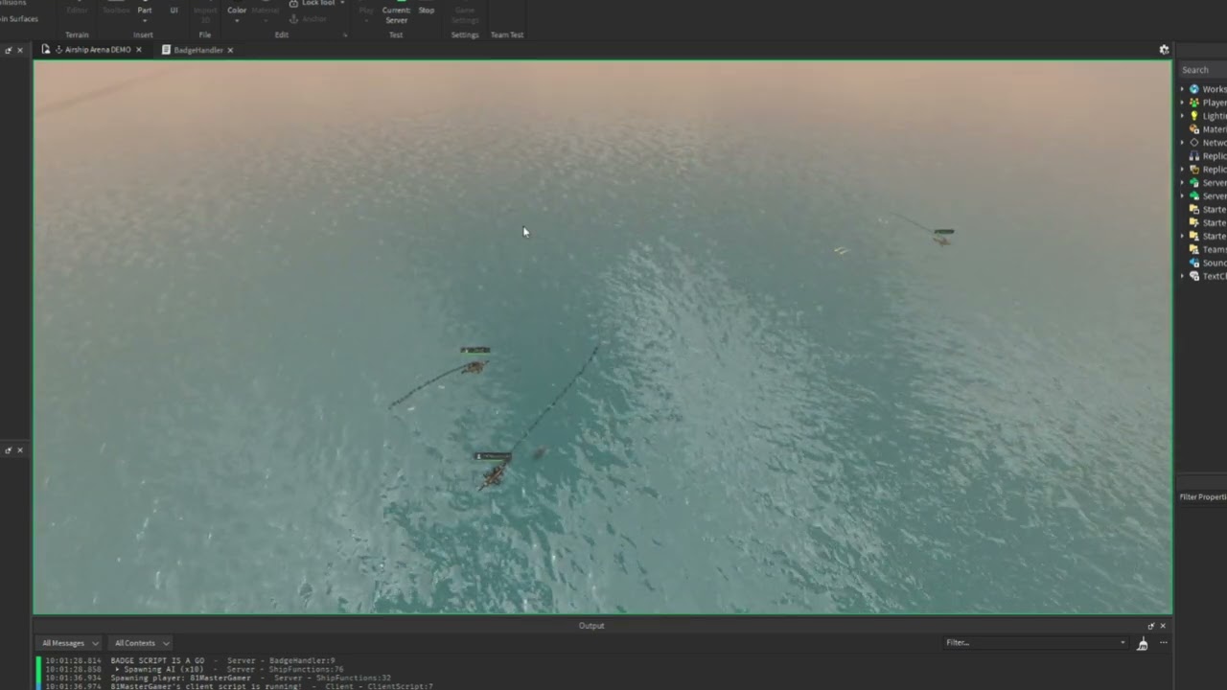The height and width of the screenshot is (690, 1227).
Task: Open the Lock Tool dropdown arrow
Action: [342, 3]
